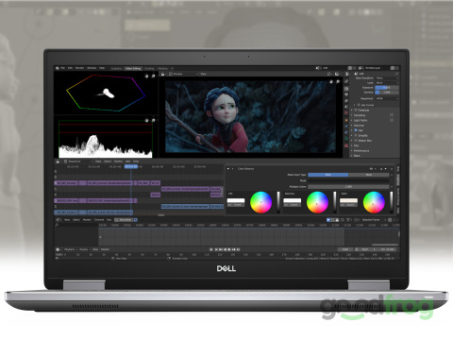Viewport: 453px width, 340px height.
Task: Open the Playback popover in timeline
Action: pos(71,249)
